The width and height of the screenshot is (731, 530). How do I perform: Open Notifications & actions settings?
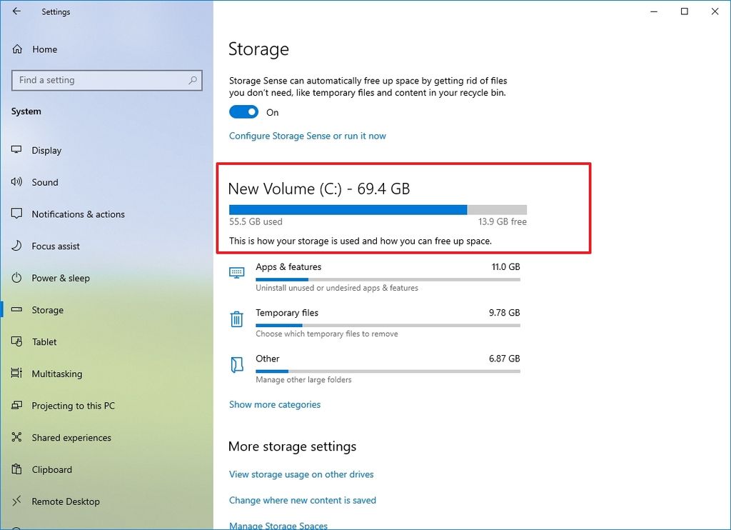click(x=77, y=214)
